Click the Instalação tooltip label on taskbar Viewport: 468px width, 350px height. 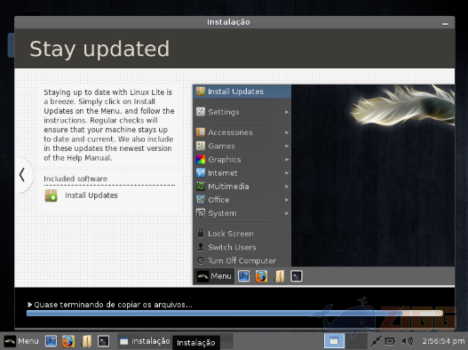point(196,343)
